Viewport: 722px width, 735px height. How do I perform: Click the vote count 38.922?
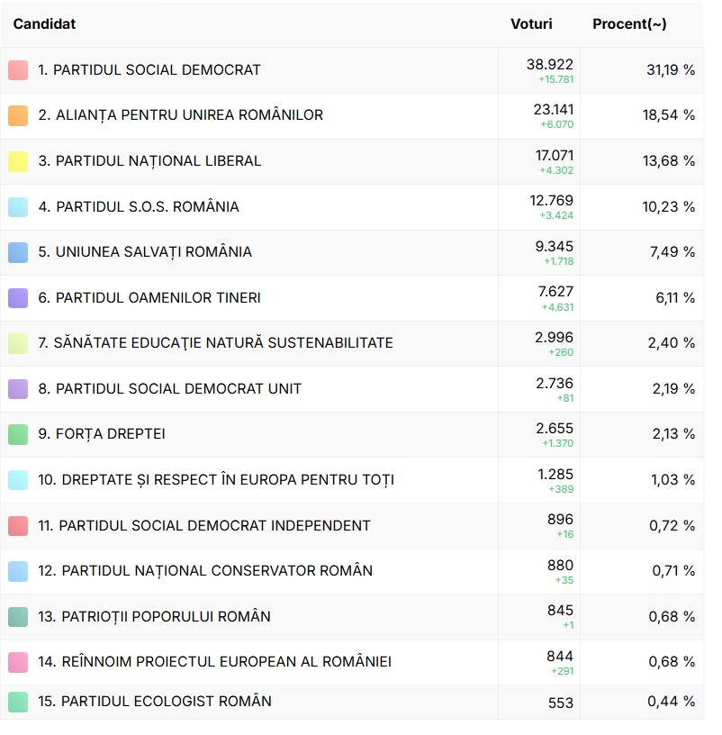[x=549, y=65]
